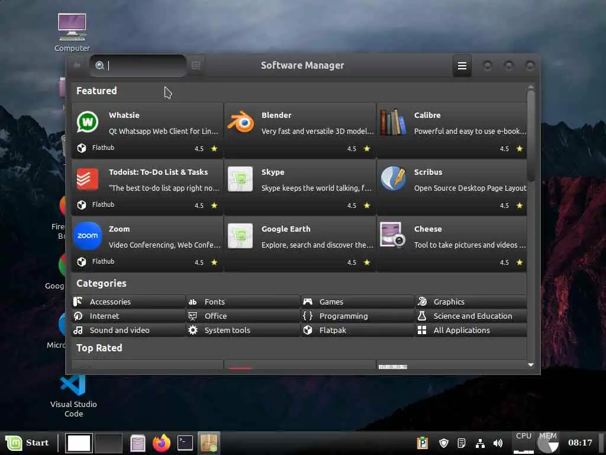Focus the Software Manager search field
Screen dimensions: 606x455
(x=138, y=65)
